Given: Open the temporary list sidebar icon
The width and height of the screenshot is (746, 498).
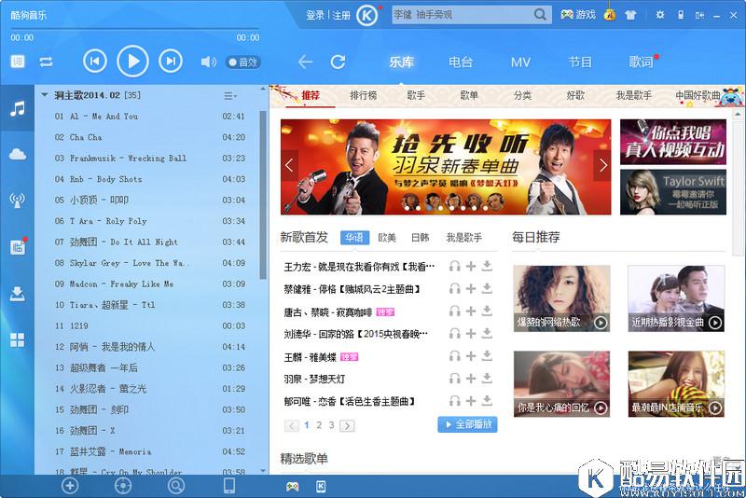Looking at the screenshot, I should pos(17,246).
